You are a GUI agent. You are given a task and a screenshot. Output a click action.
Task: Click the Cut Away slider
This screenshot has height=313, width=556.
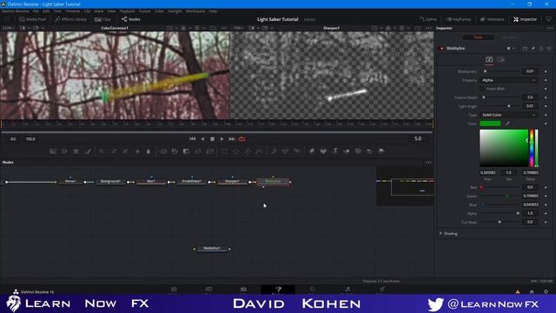pyautogui.click(x=500, y=223)
